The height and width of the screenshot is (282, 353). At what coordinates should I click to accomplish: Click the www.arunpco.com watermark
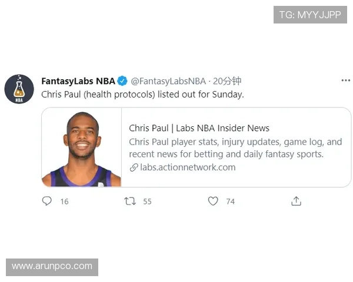tap(52, 267)
